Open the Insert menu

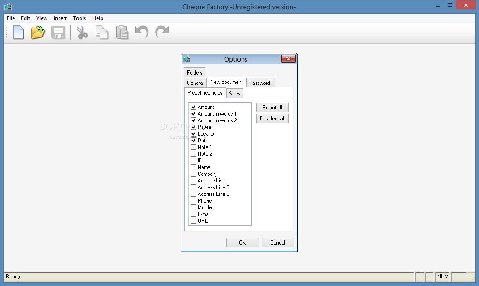pyautogui.click(x=60, y=18)
